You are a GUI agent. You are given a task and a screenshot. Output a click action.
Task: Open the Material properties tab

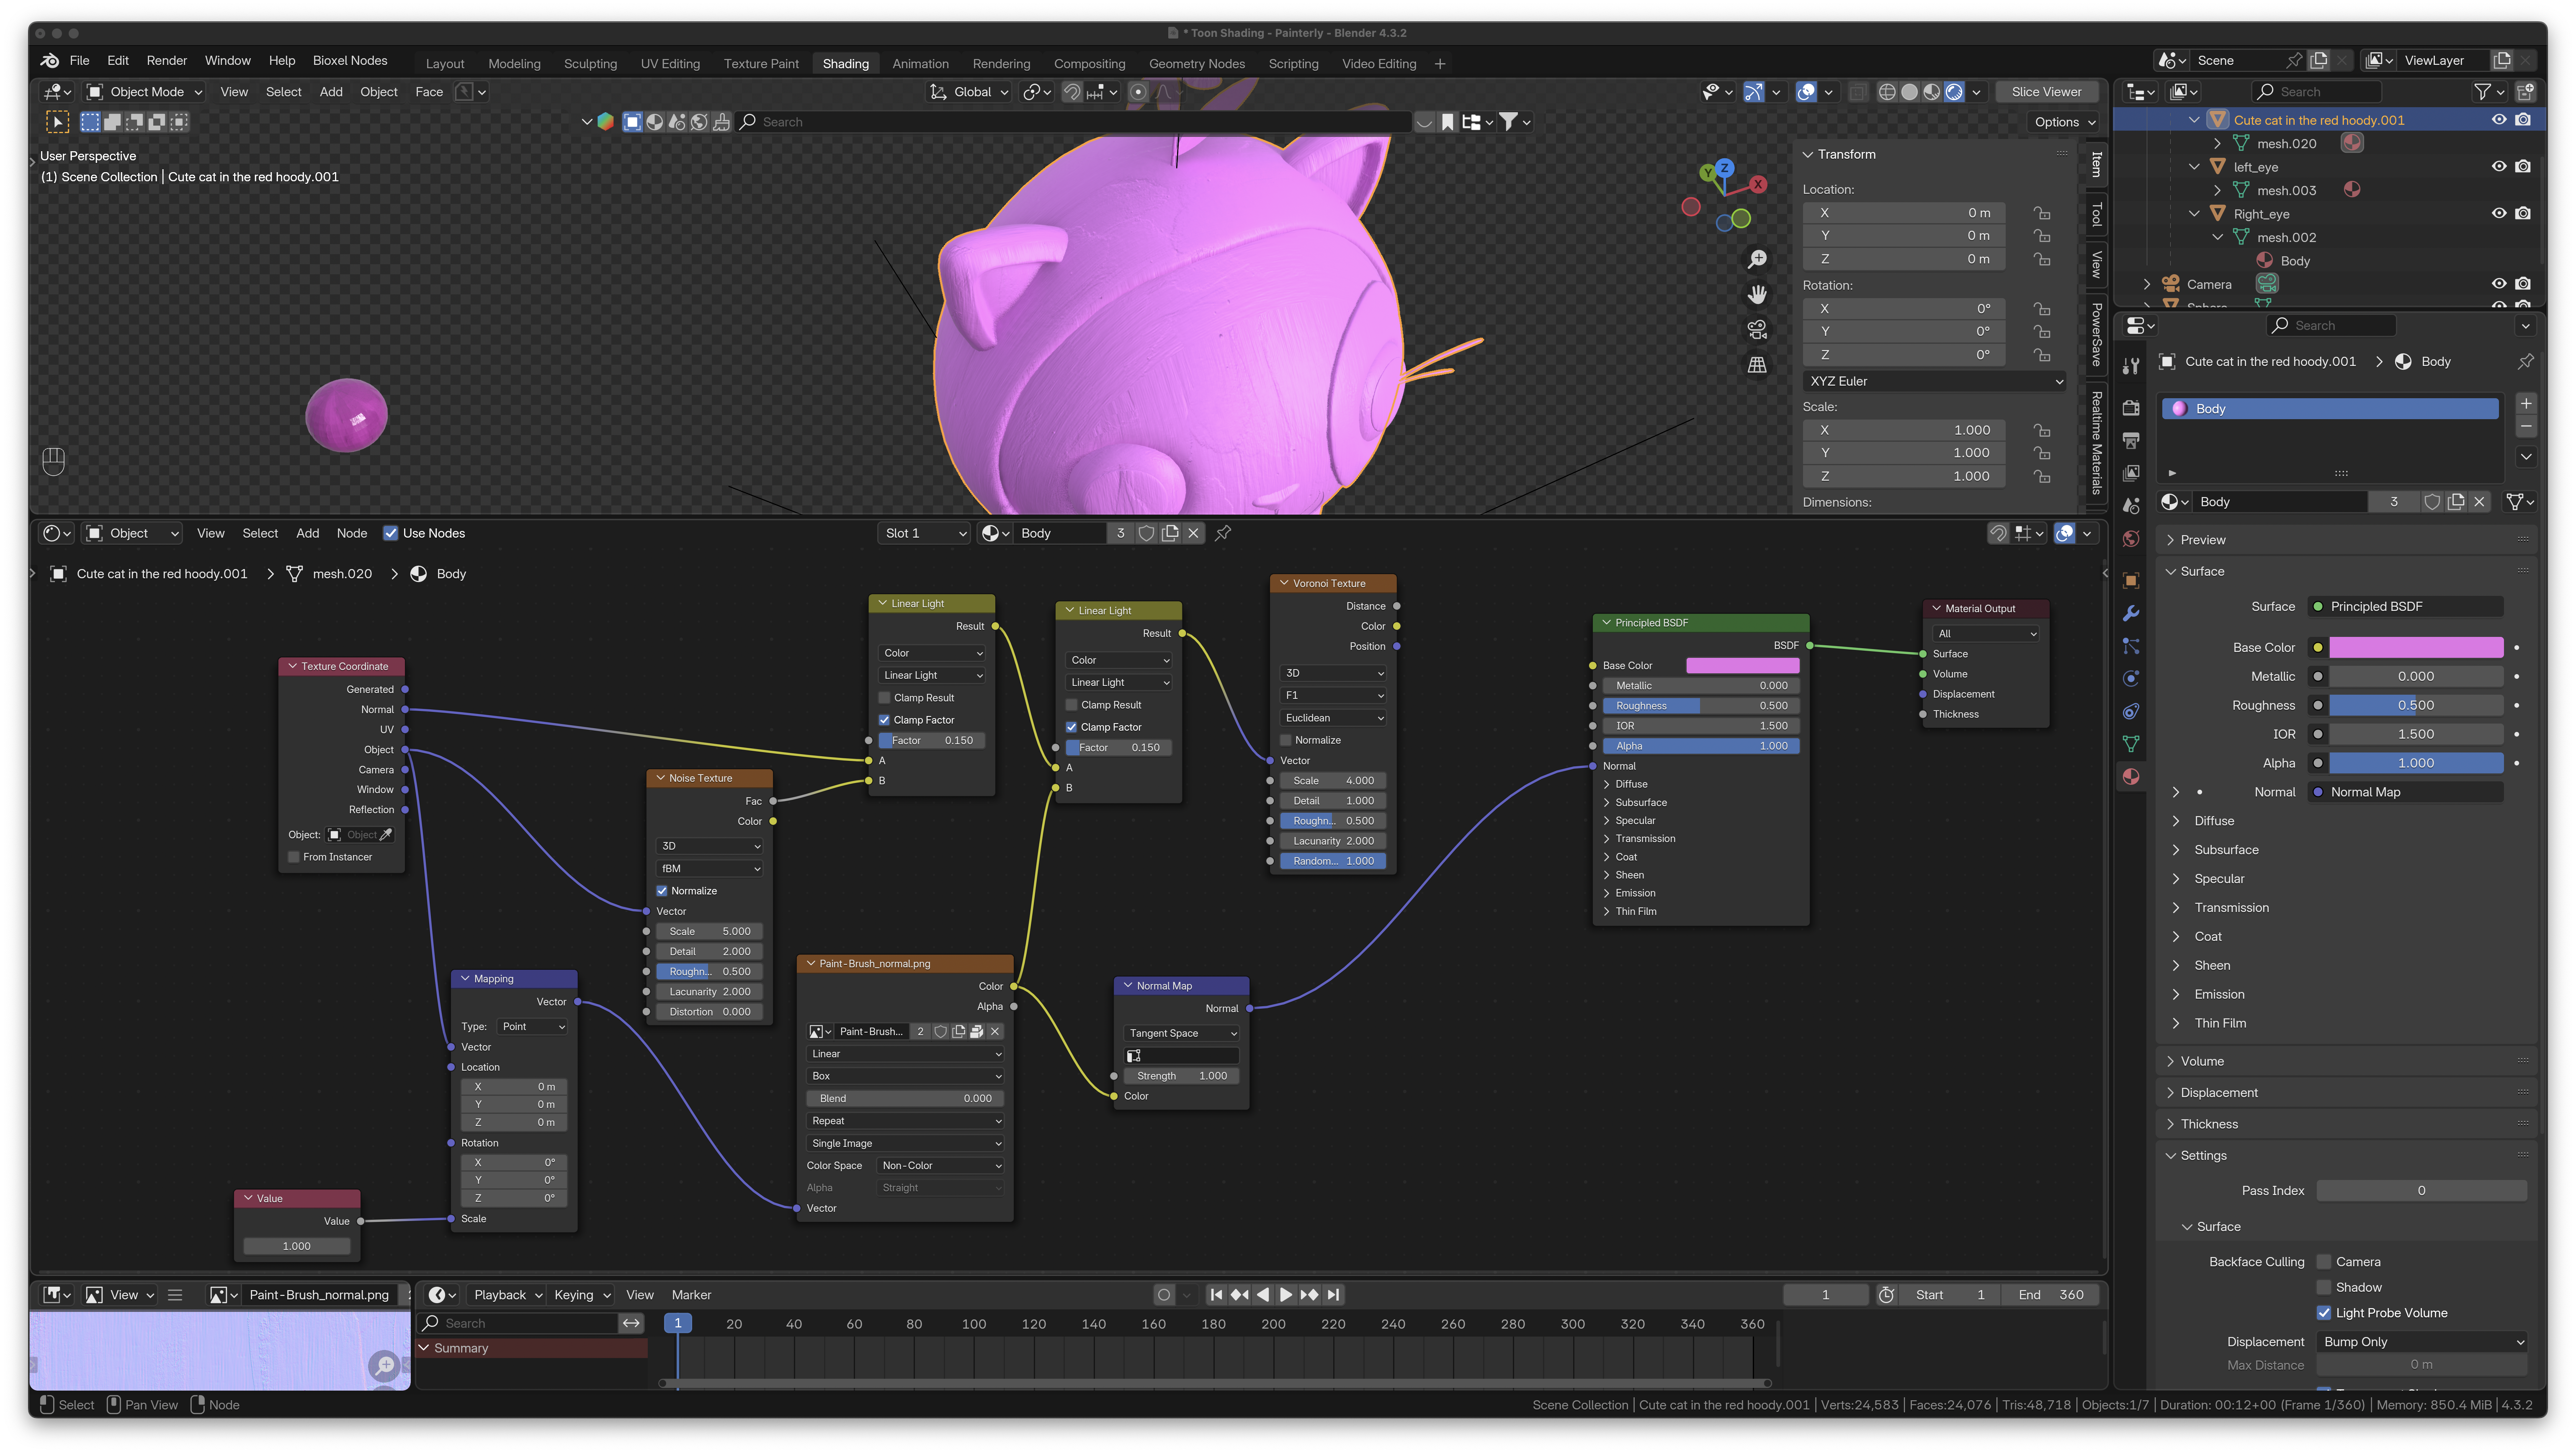coord(2131,777)
